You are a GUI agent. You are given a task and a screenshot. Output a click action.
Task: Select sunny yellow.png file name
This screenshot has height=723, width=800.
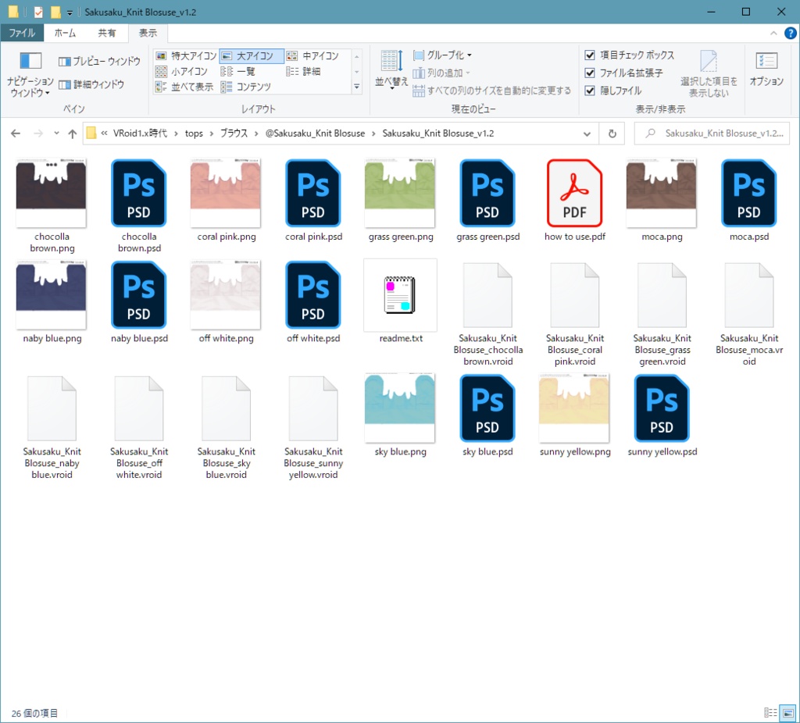575,452
